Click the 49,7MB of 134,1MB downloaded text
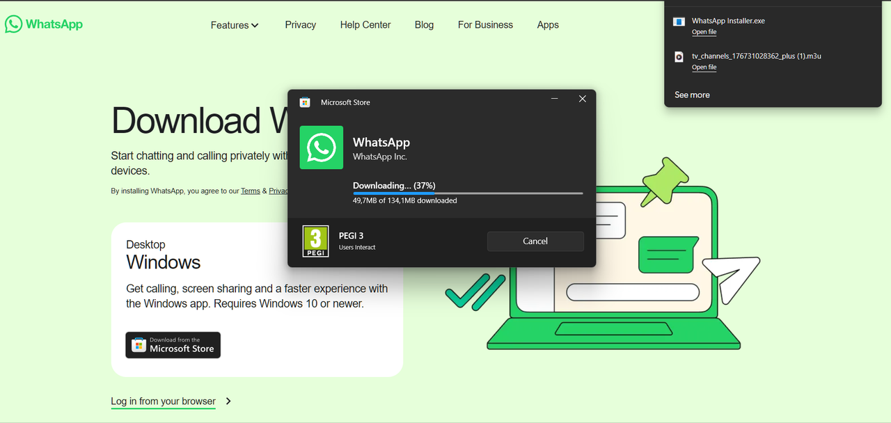This screenshot has height=423, width=891. pyautogui.click(x=405, y=200)
